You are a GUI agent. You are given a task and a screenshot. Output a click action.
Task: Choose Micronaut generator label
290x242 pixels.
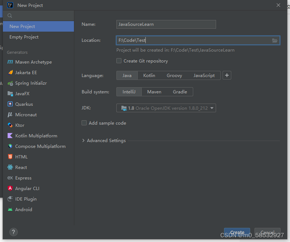click(26, 115)
